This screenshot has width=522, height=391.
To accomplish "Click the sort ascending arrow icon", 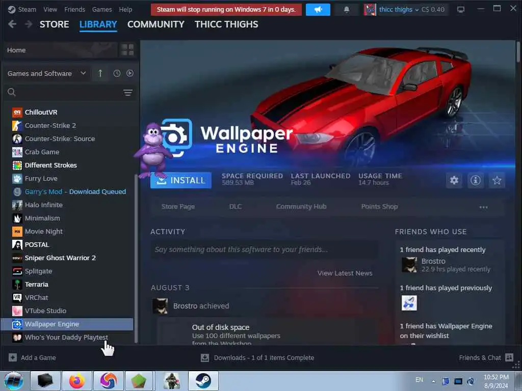I will (100, 73).
